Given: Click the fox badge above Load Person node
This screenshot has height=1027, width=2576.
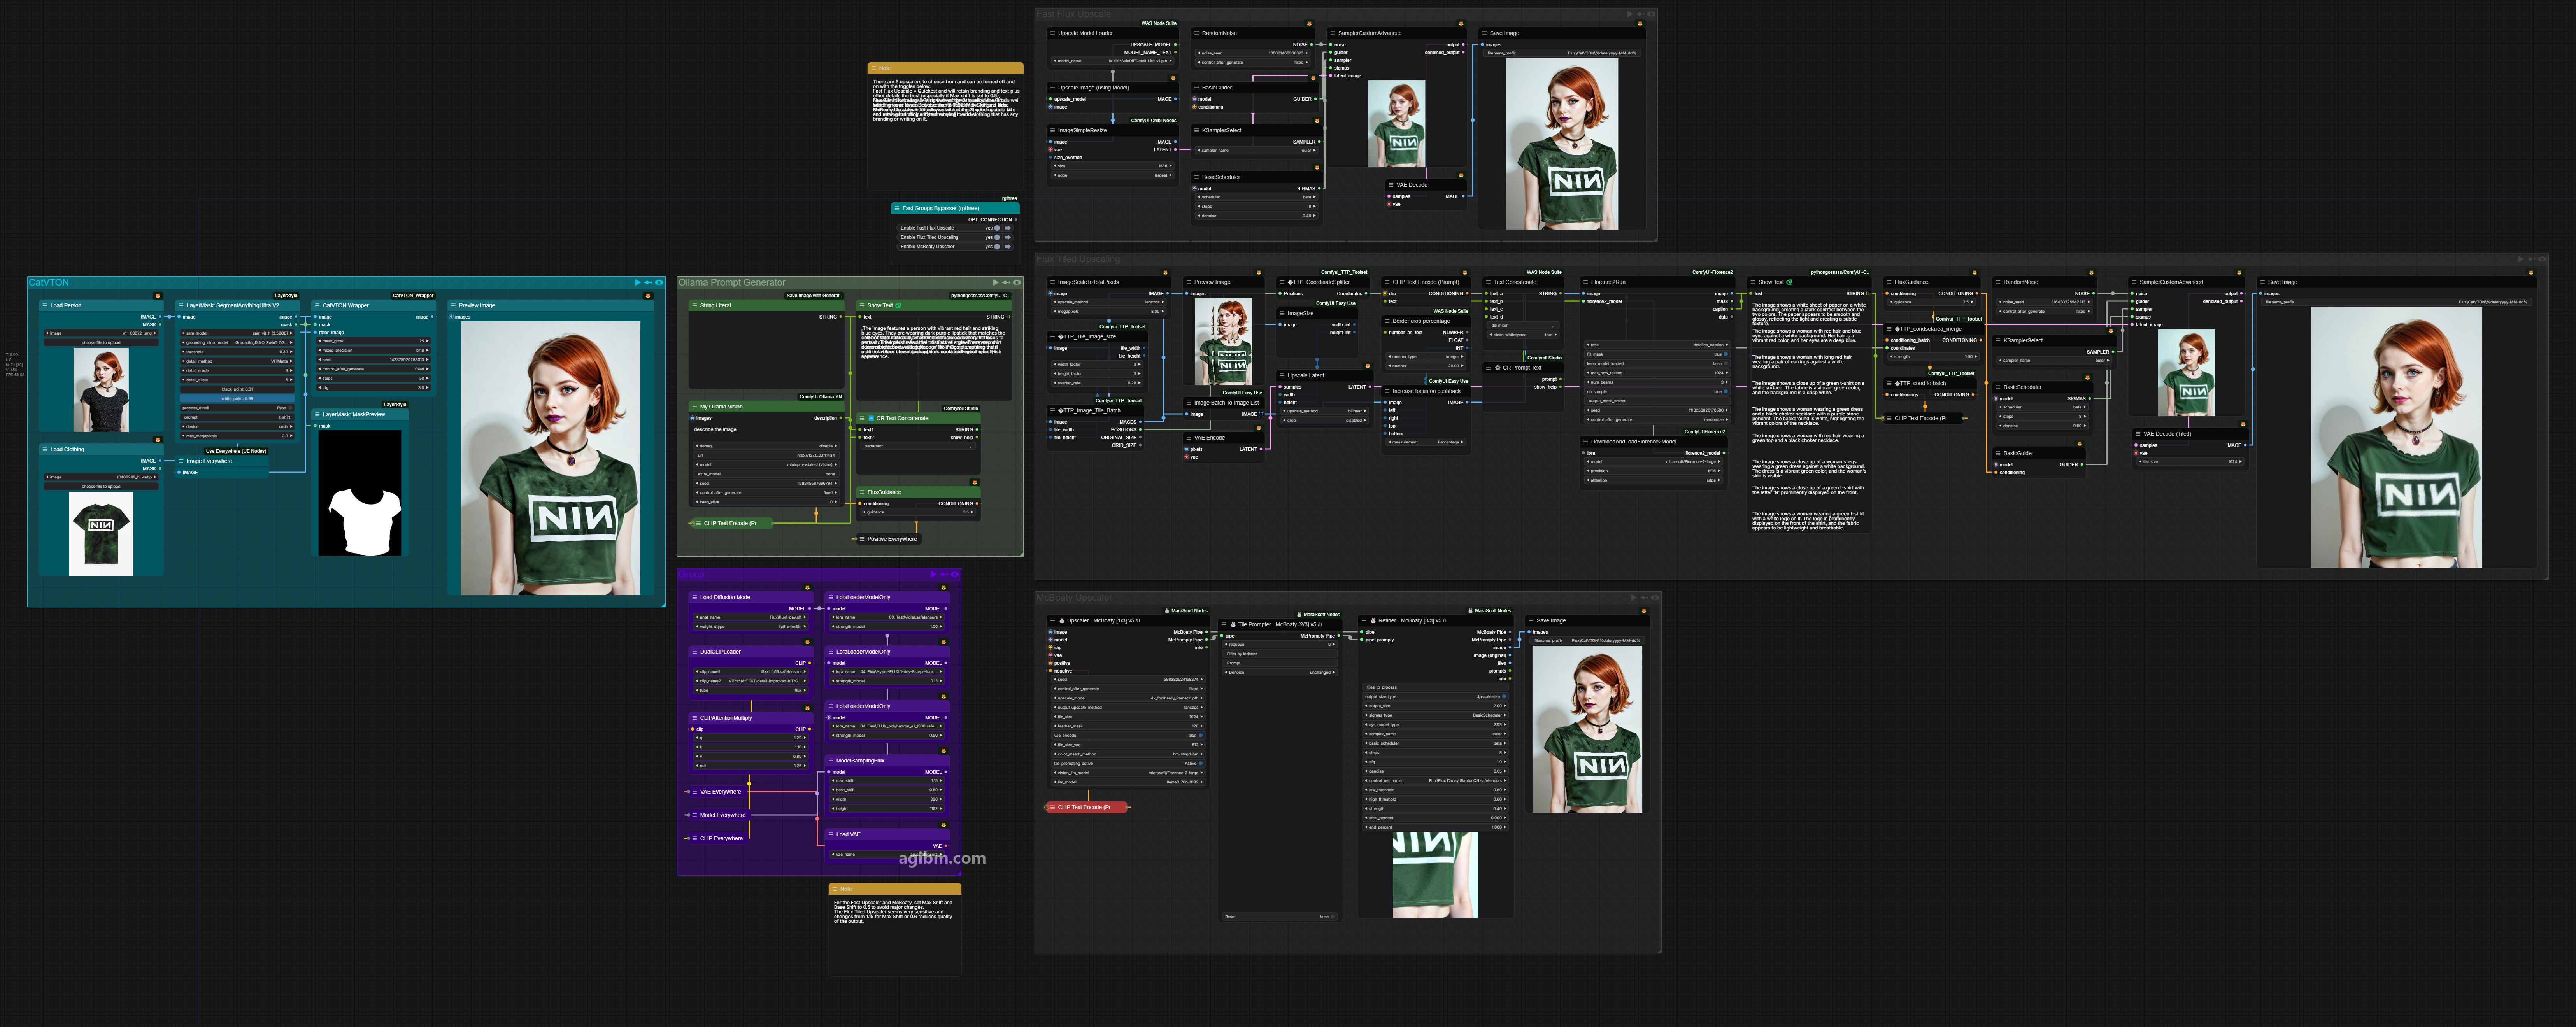Looking at the screenshot, I should click(x=157, y=296).
